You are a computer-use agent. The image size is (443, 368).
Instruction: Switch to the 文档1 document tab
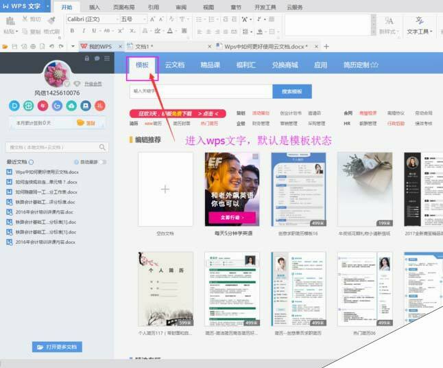(x=169, y=47)
